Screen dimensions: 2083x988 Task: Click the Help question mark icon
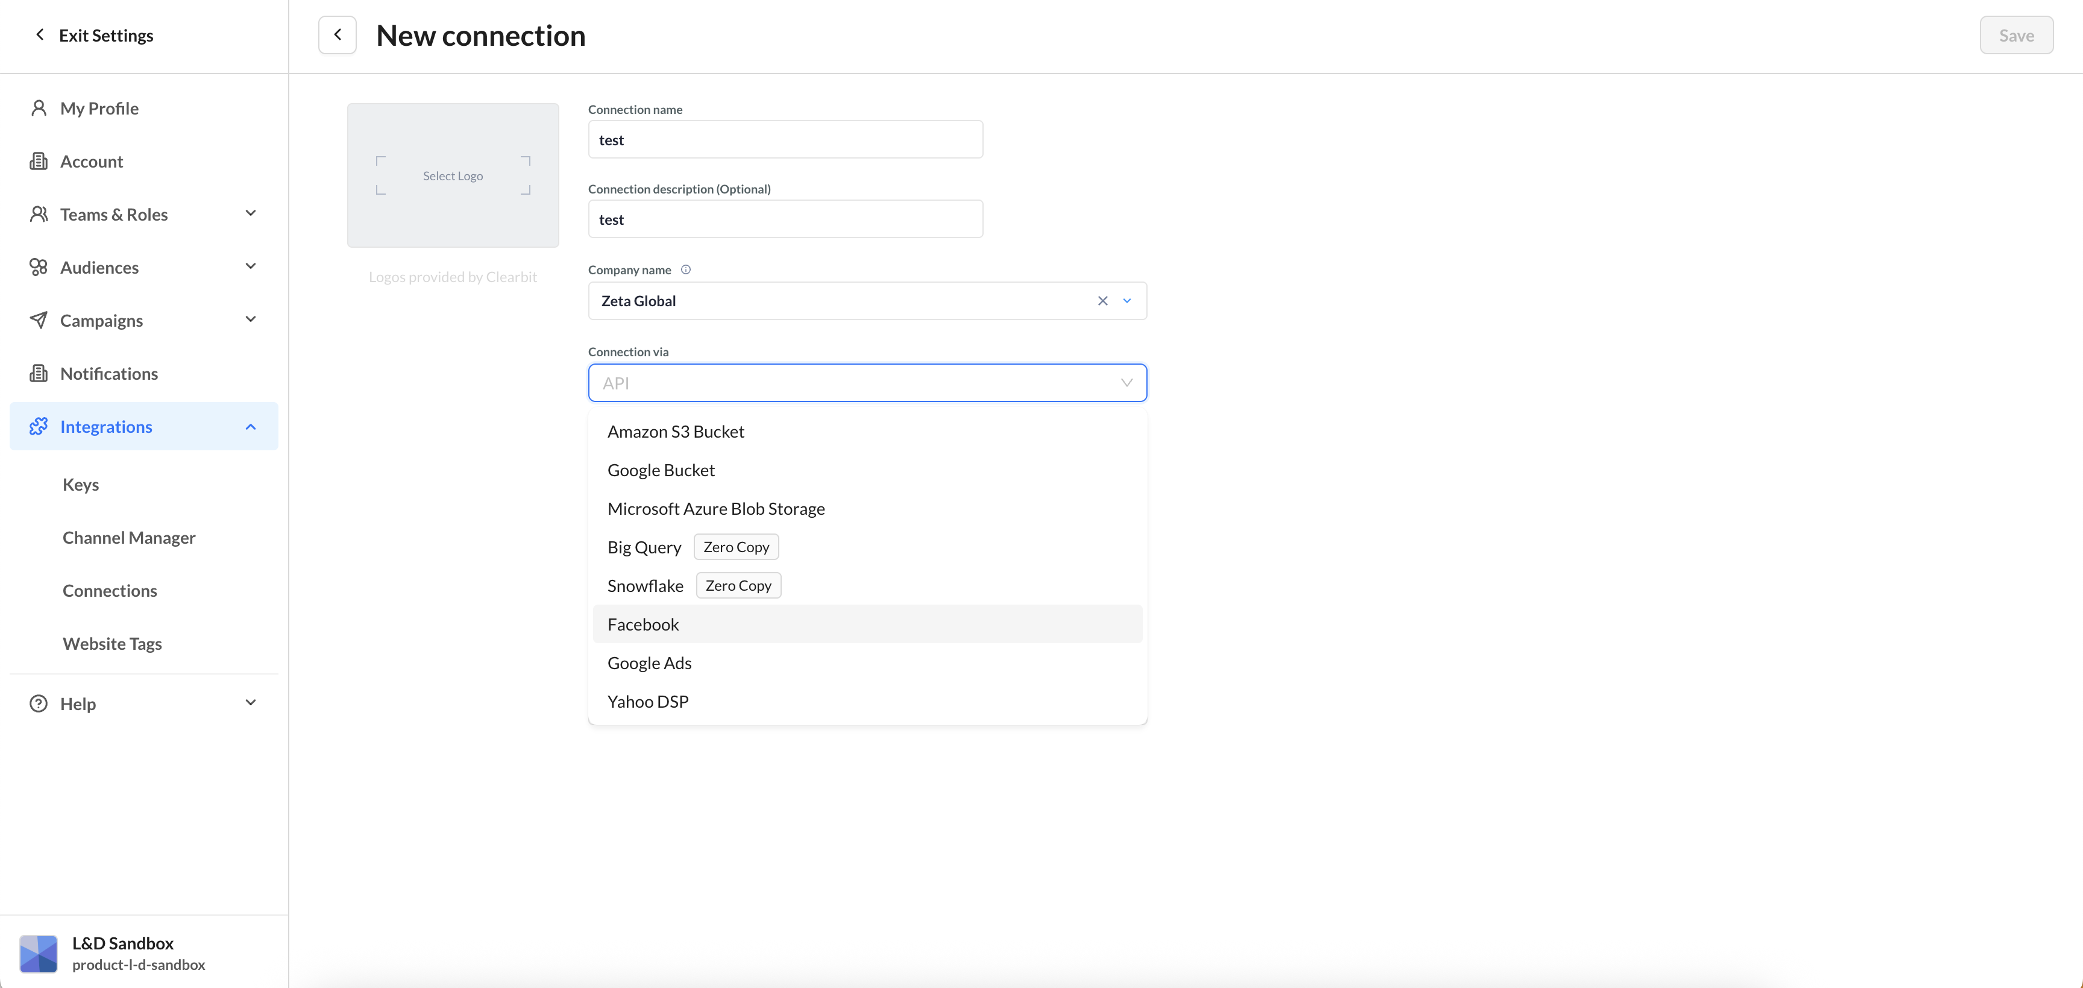[x=38, y=703]
